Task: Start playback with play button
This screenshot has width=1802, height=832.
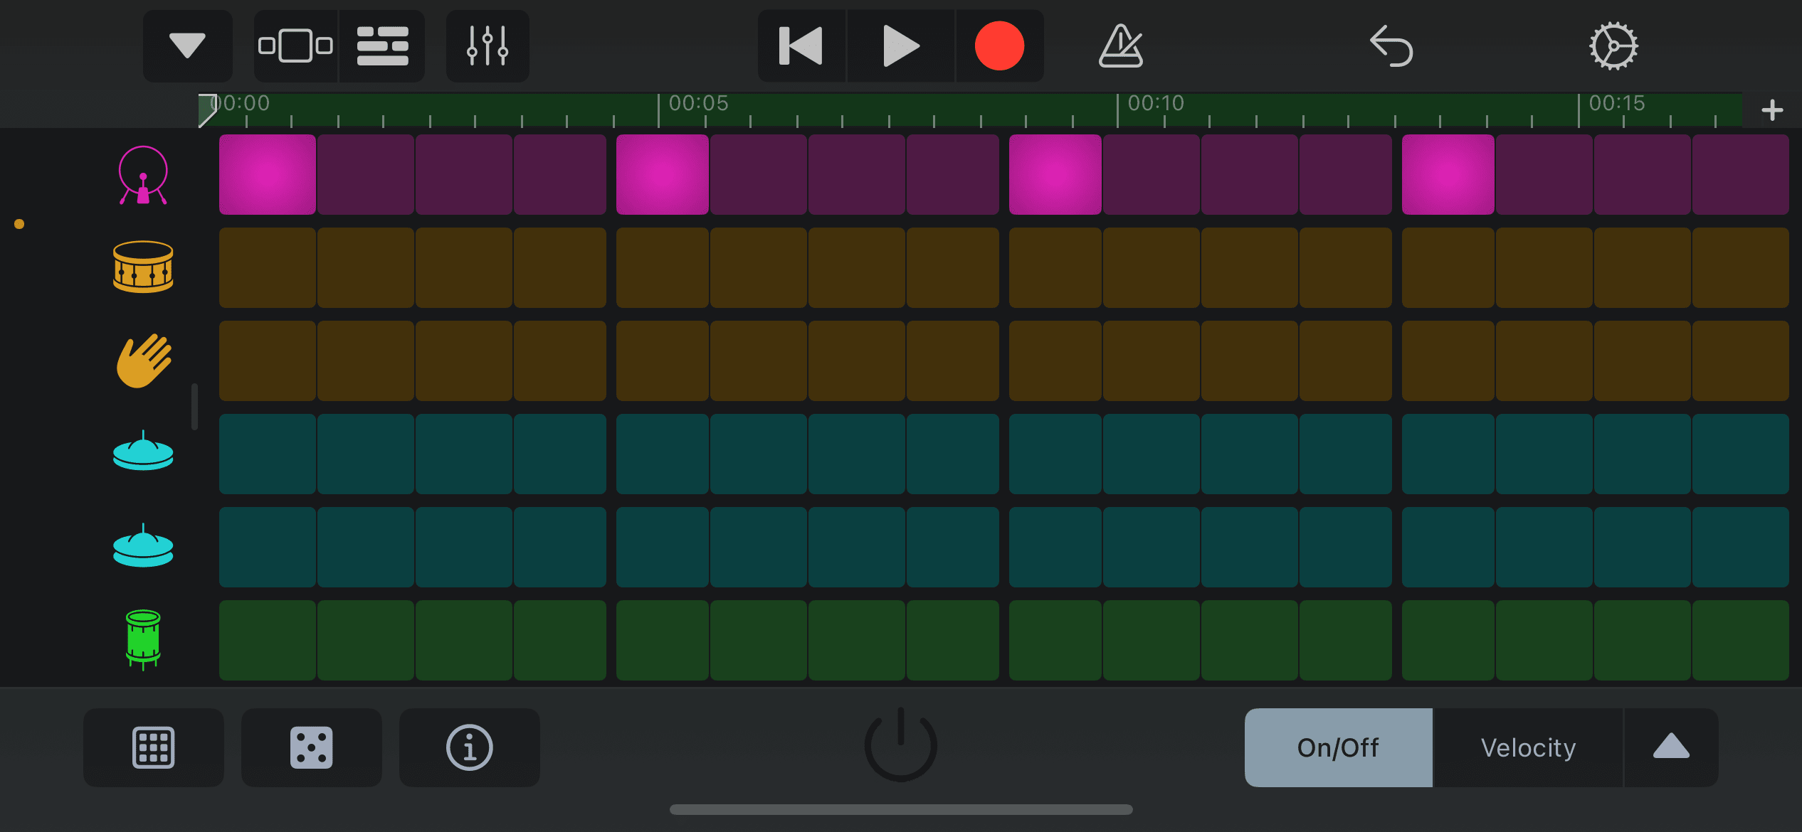Action: [900, 46]
